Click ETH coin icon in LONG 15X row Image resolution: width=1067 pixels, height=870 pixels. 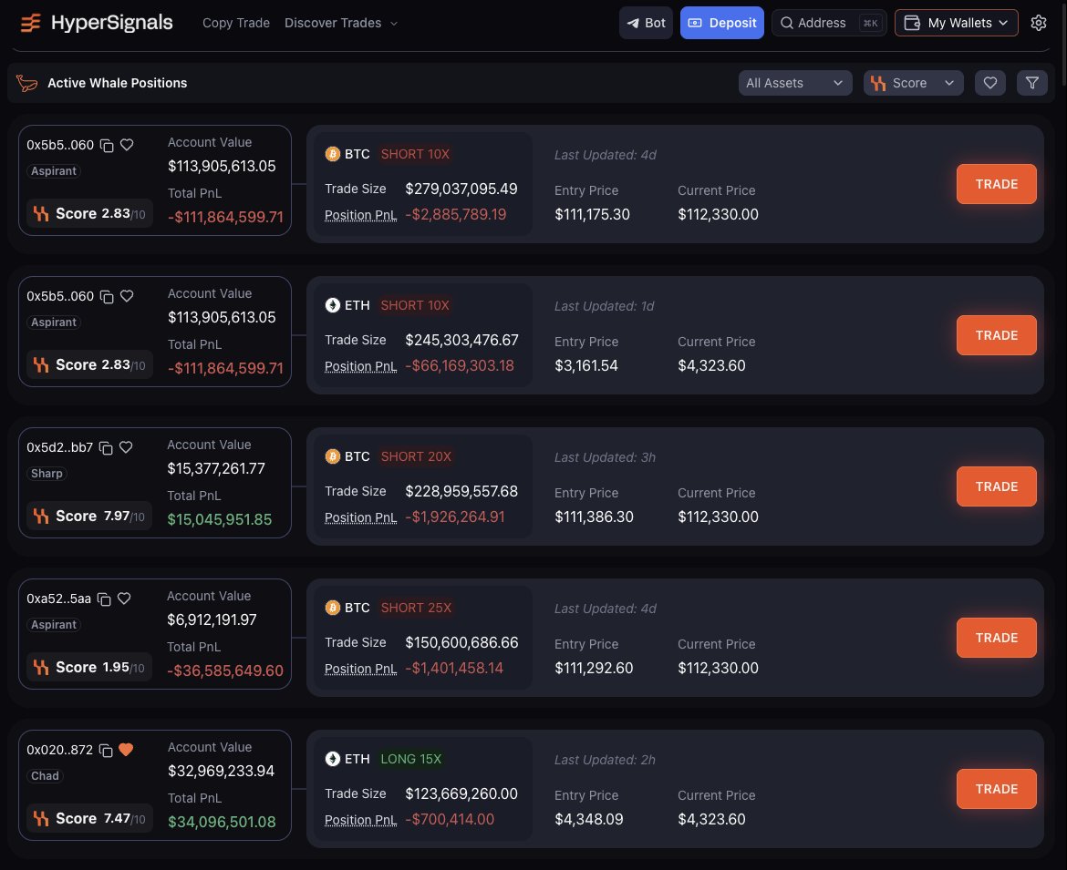tap(333, 759)
